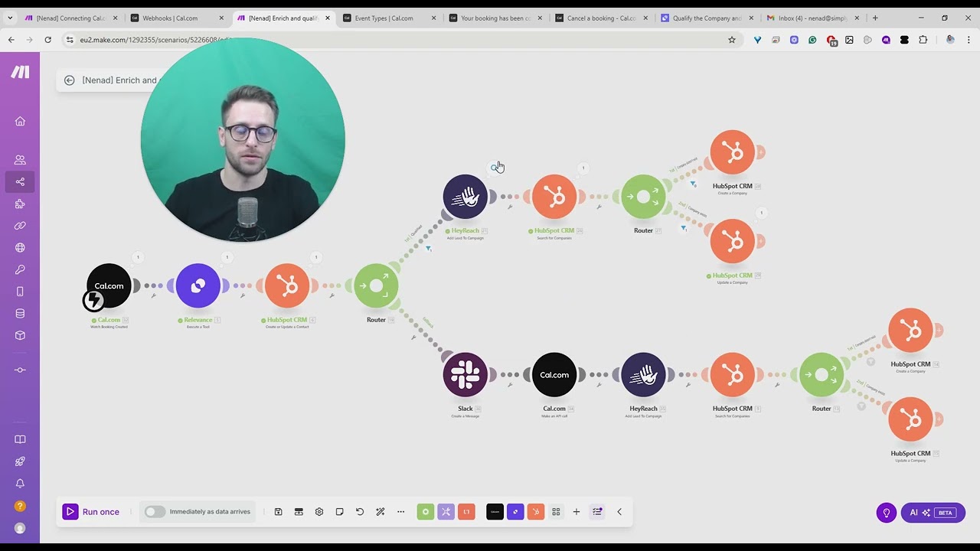Open the lower-branch HubSpot Create a Company module
This screenshot has height=551, width=980.
[910, 331]
